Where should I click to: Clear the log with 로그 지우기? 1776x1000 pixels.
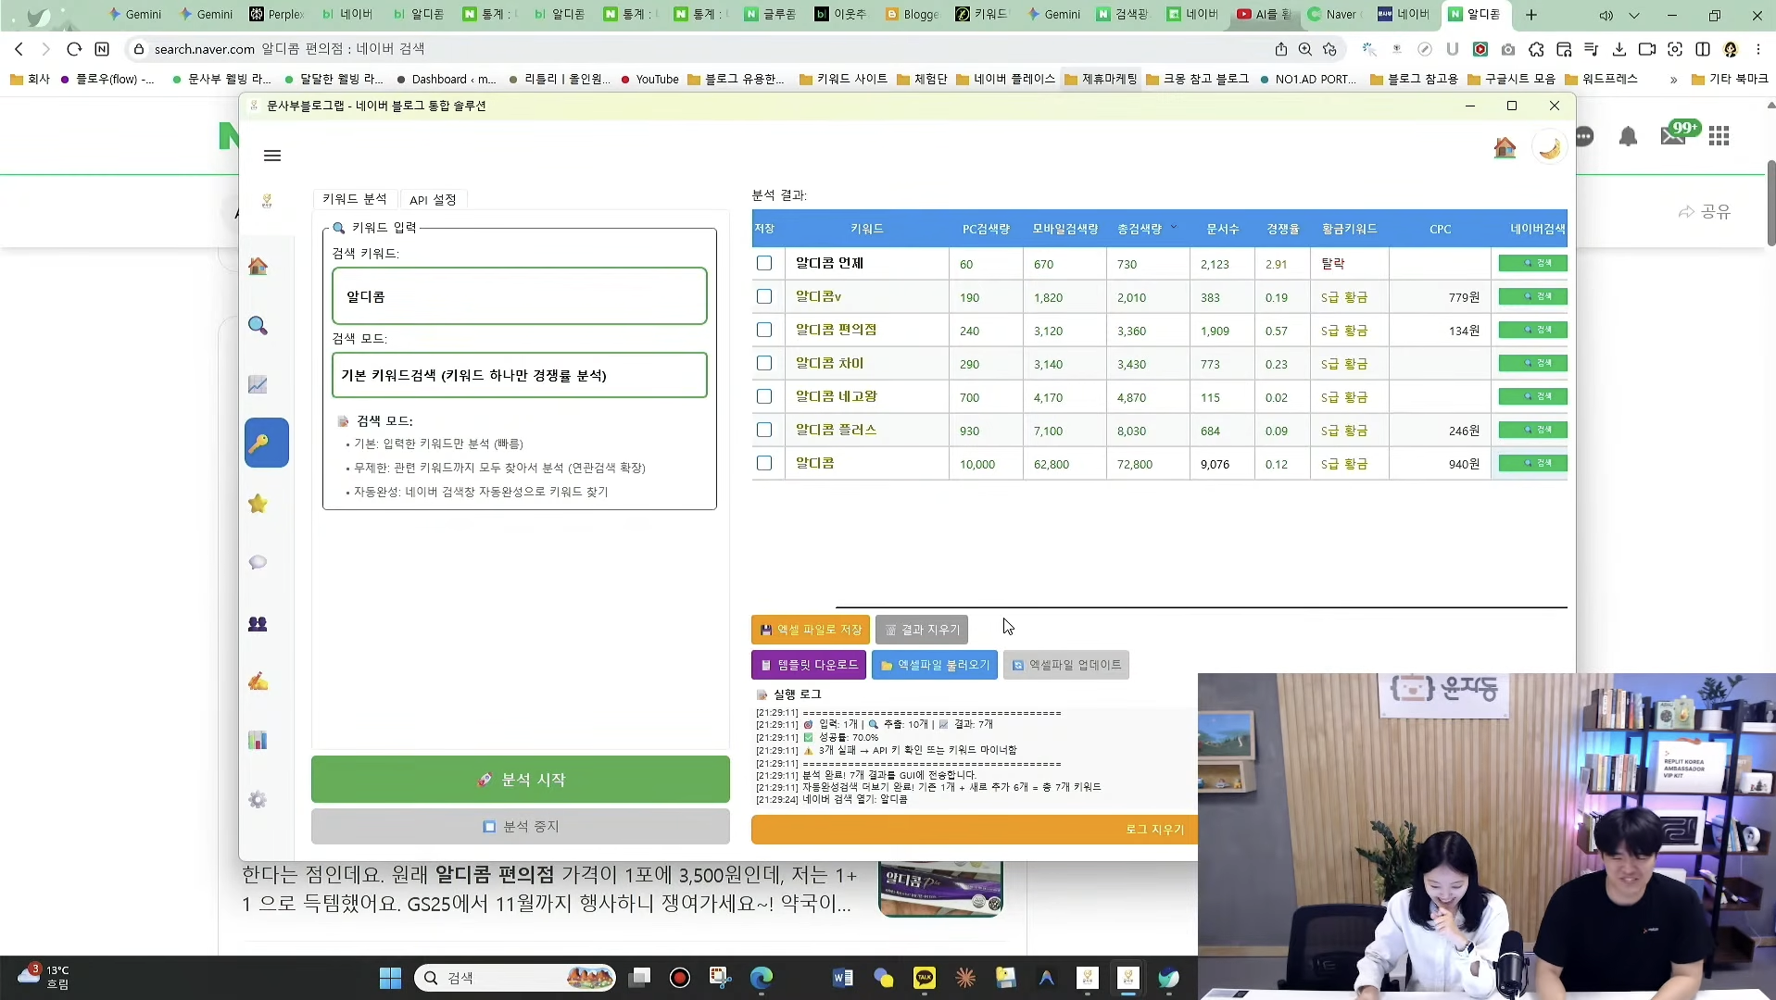coord(973,830)
